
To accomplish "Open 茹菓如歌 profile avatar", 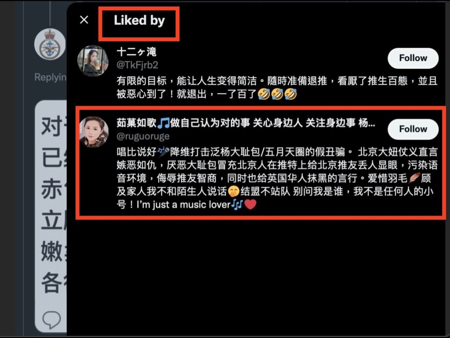I will [94, 132].
